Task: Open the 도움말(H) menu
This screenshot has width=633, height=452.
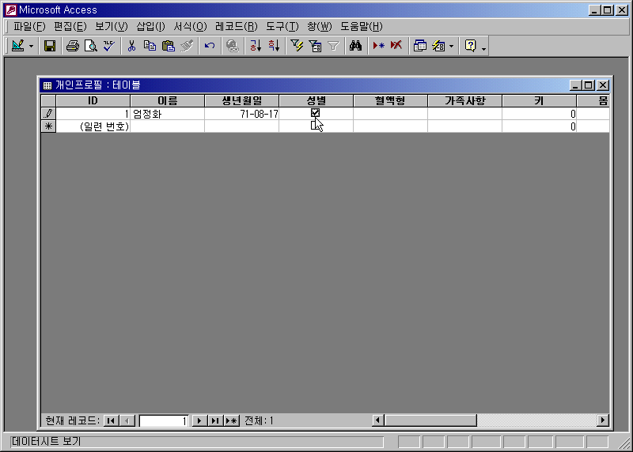Action: pyautogui.click(x=362, y=27)
